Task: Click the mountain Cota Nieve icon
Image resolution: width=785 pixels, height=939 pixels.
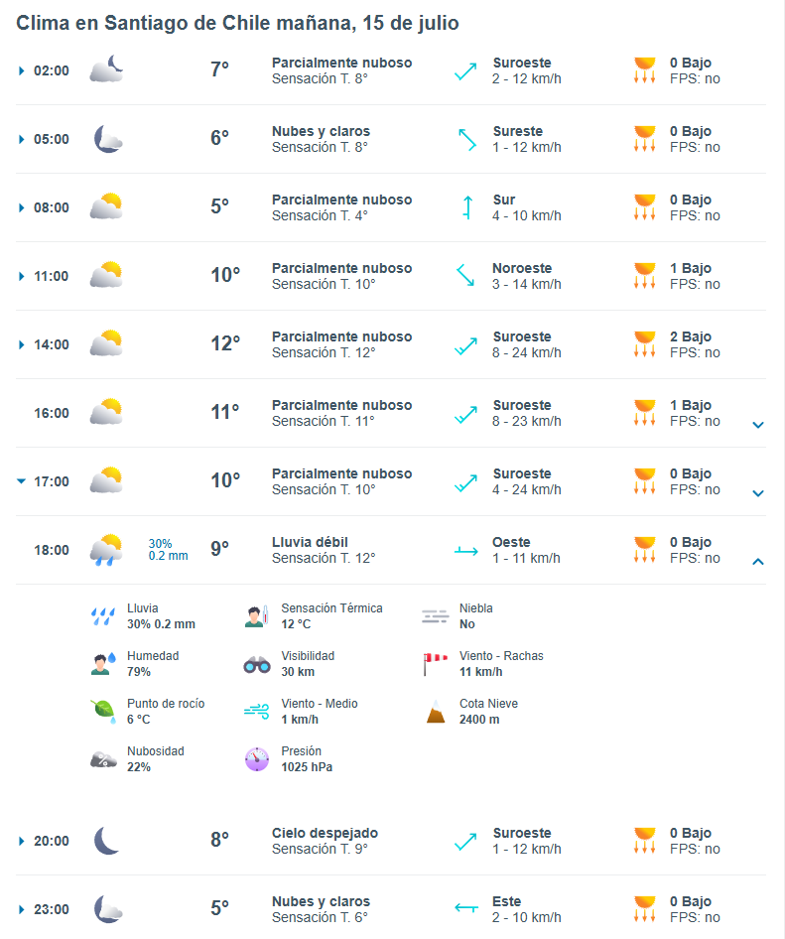Action: 436,712
